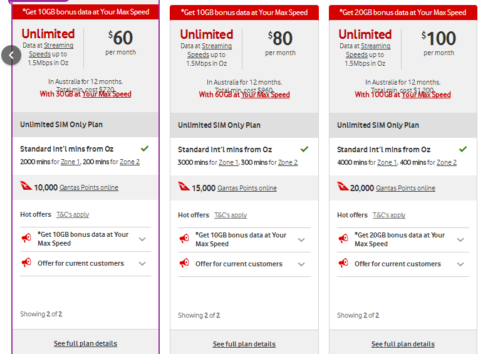Open 15,000 Qantas Points online link
Image resolution: width=483 pixels, height=354 pixels.
tap(247, 188)
